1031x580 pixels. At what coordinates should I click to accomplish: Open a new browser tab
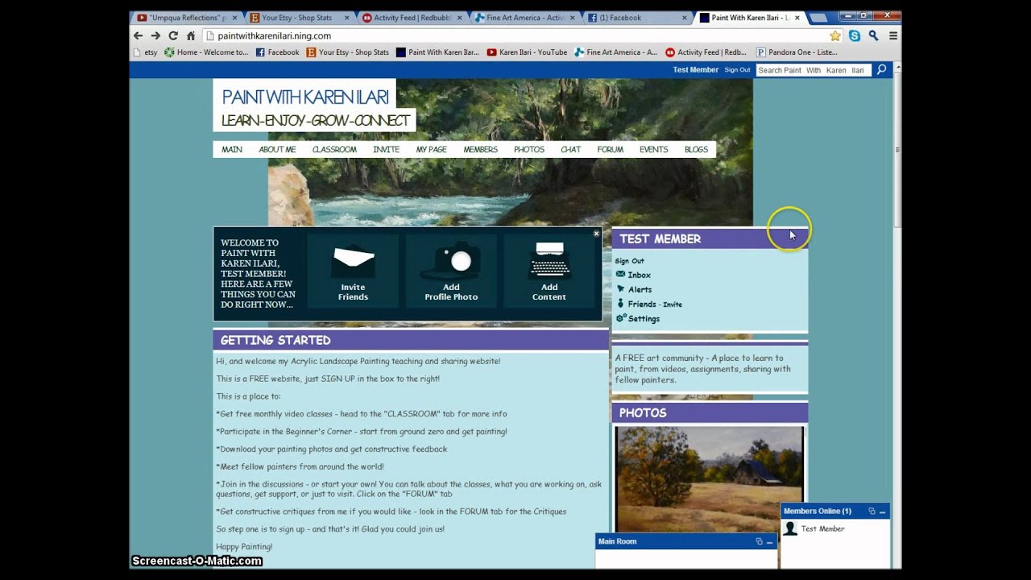[x=818, y=18]
